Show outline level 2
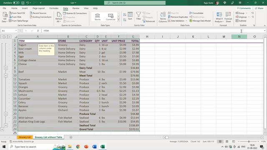The image size is (267, 150). coord(6,37)
